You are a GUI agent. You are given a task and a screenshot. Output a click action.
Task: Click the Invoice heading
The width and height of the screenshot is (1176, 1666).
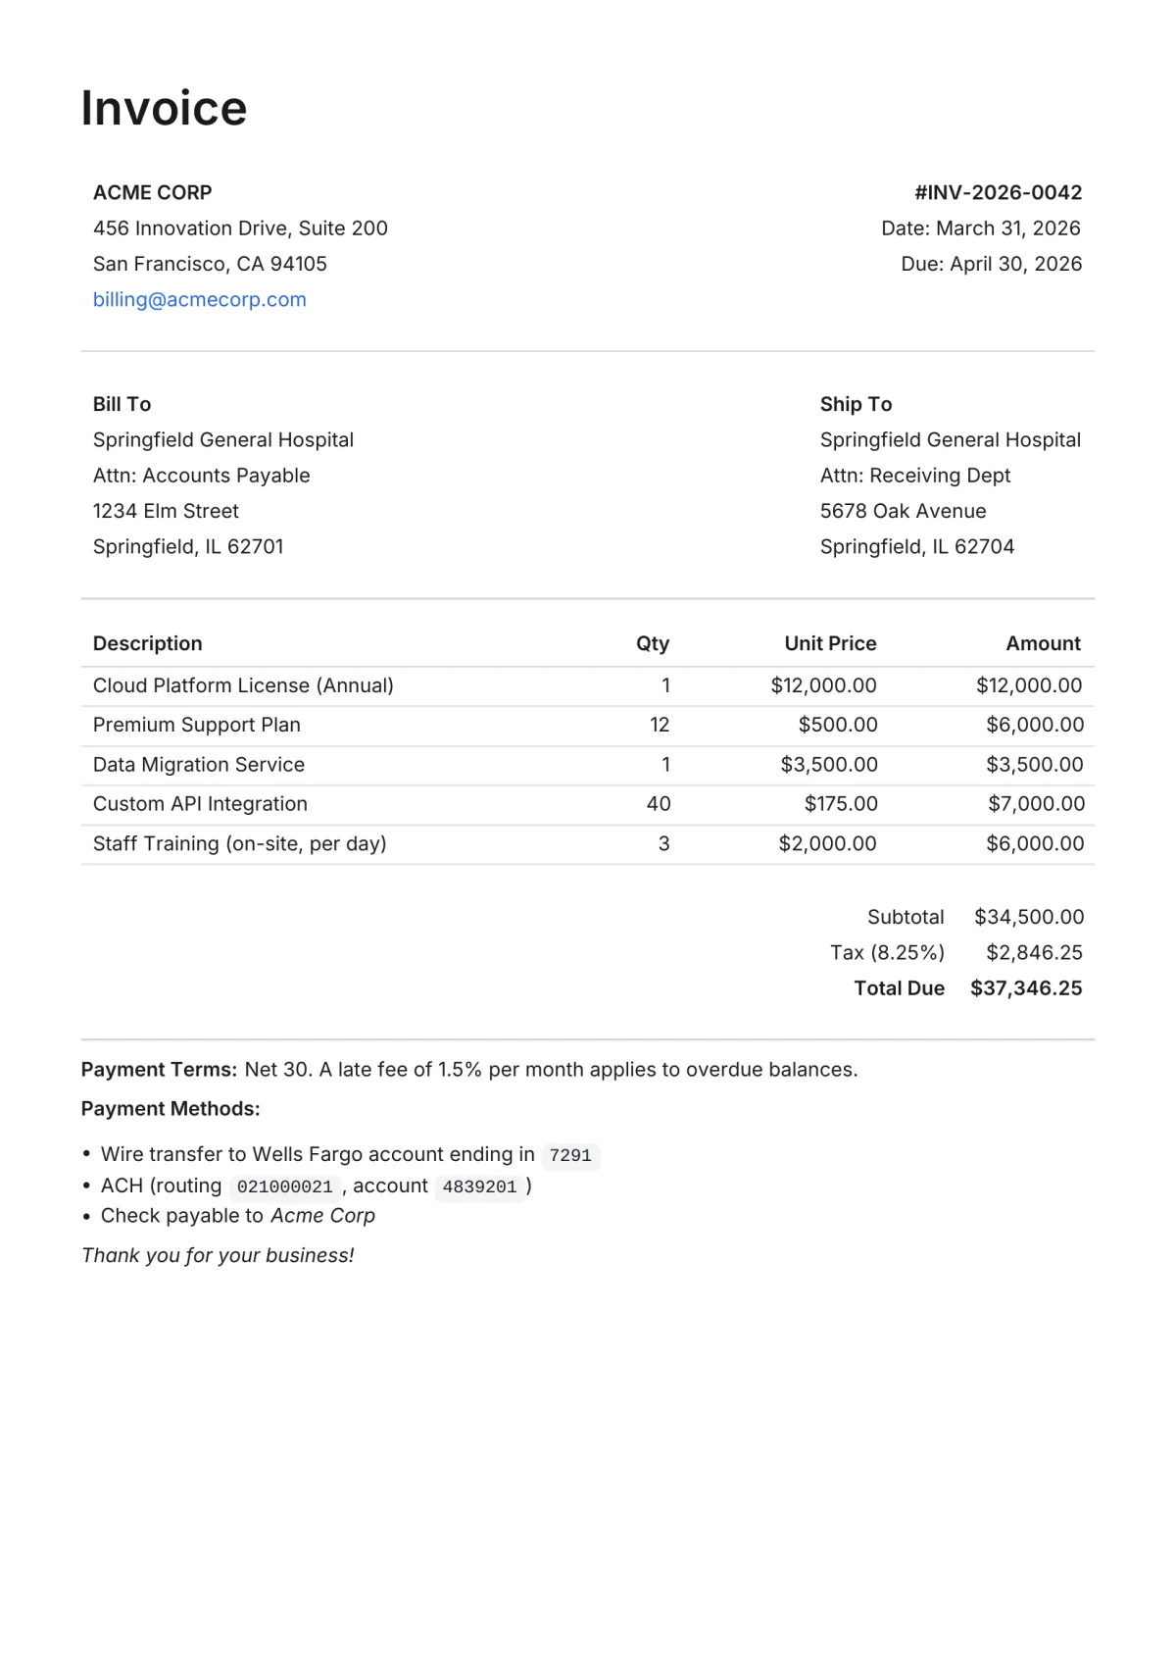click(x=164, y=108)
